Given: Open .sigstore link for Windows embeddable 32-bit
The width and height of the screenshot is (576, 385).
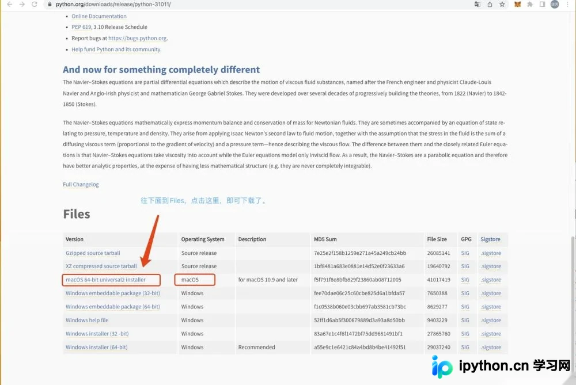Looking at the screenshot, I should [x=491, y=293].
